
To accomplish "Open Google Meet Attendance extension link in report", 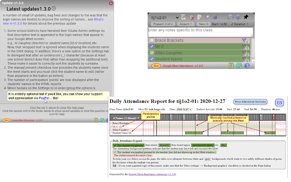I will [x=152, y=174].
